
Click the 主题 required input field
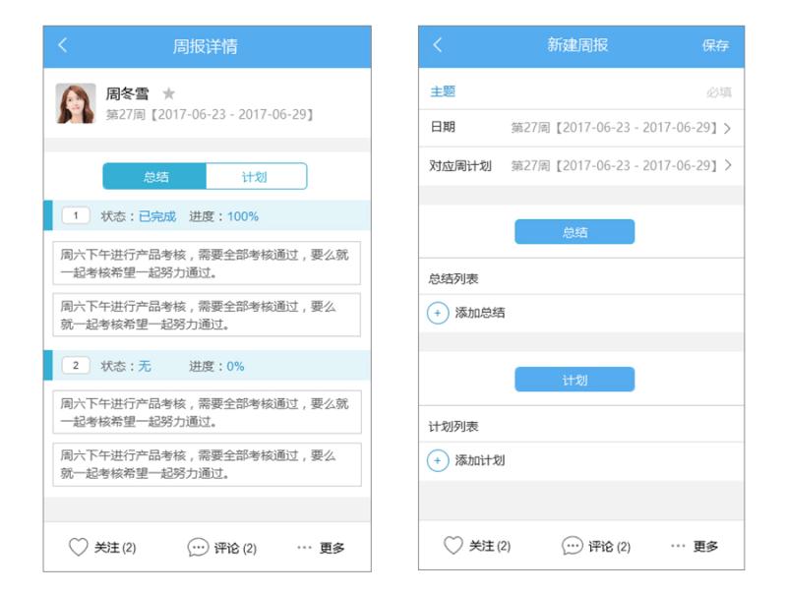580,91
